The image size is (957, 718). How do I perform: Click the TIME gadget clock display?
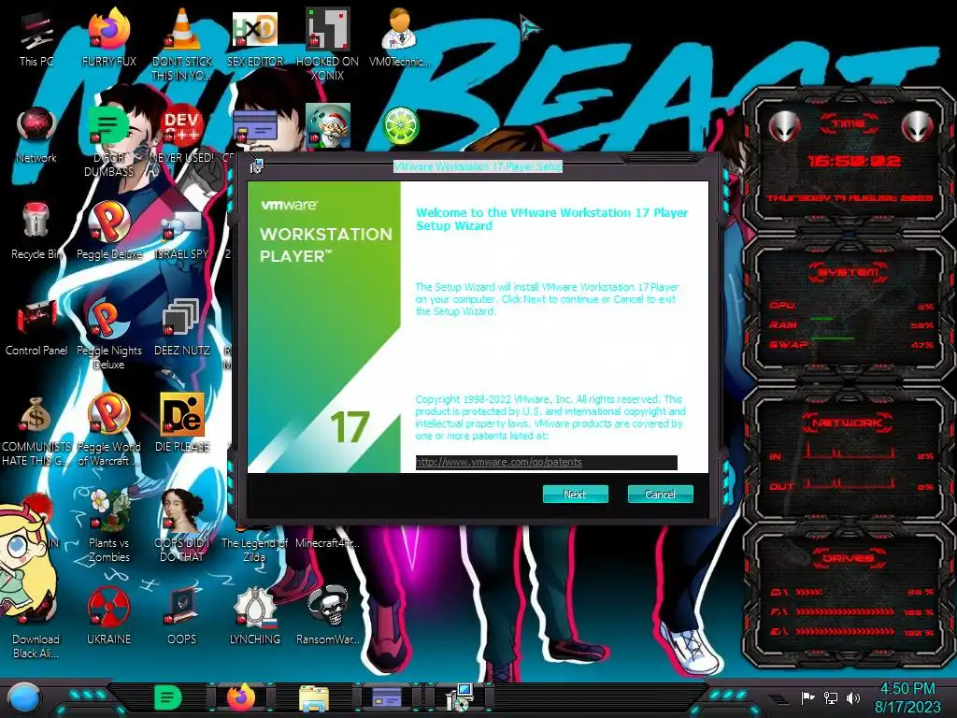pos(854,161)
